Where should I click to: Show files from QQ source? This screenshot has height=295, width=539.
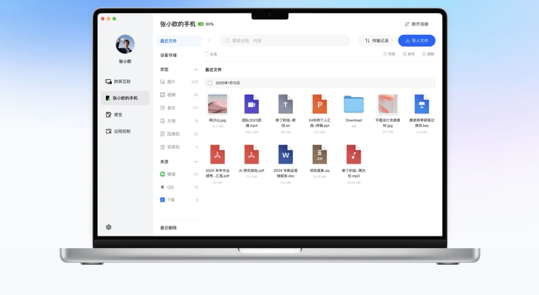179,187
